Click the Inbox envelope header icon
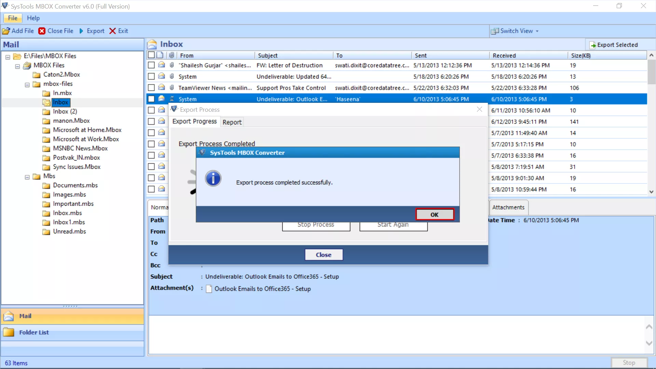The width and height of the screenshot is (656, 369). click(x=152, y=44)
